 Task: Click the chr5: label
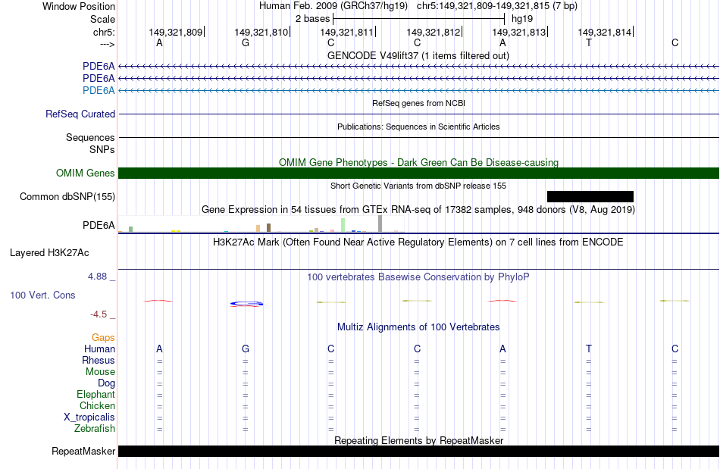105,32
